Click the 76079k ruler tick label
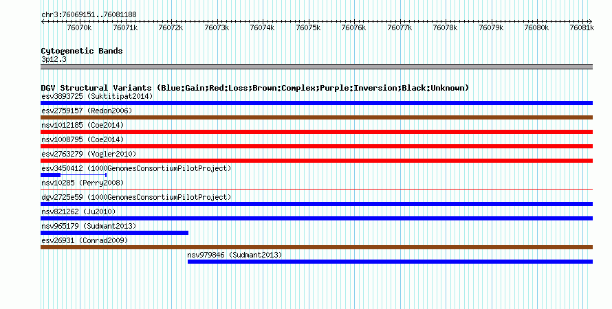 [x=491, y=27]
